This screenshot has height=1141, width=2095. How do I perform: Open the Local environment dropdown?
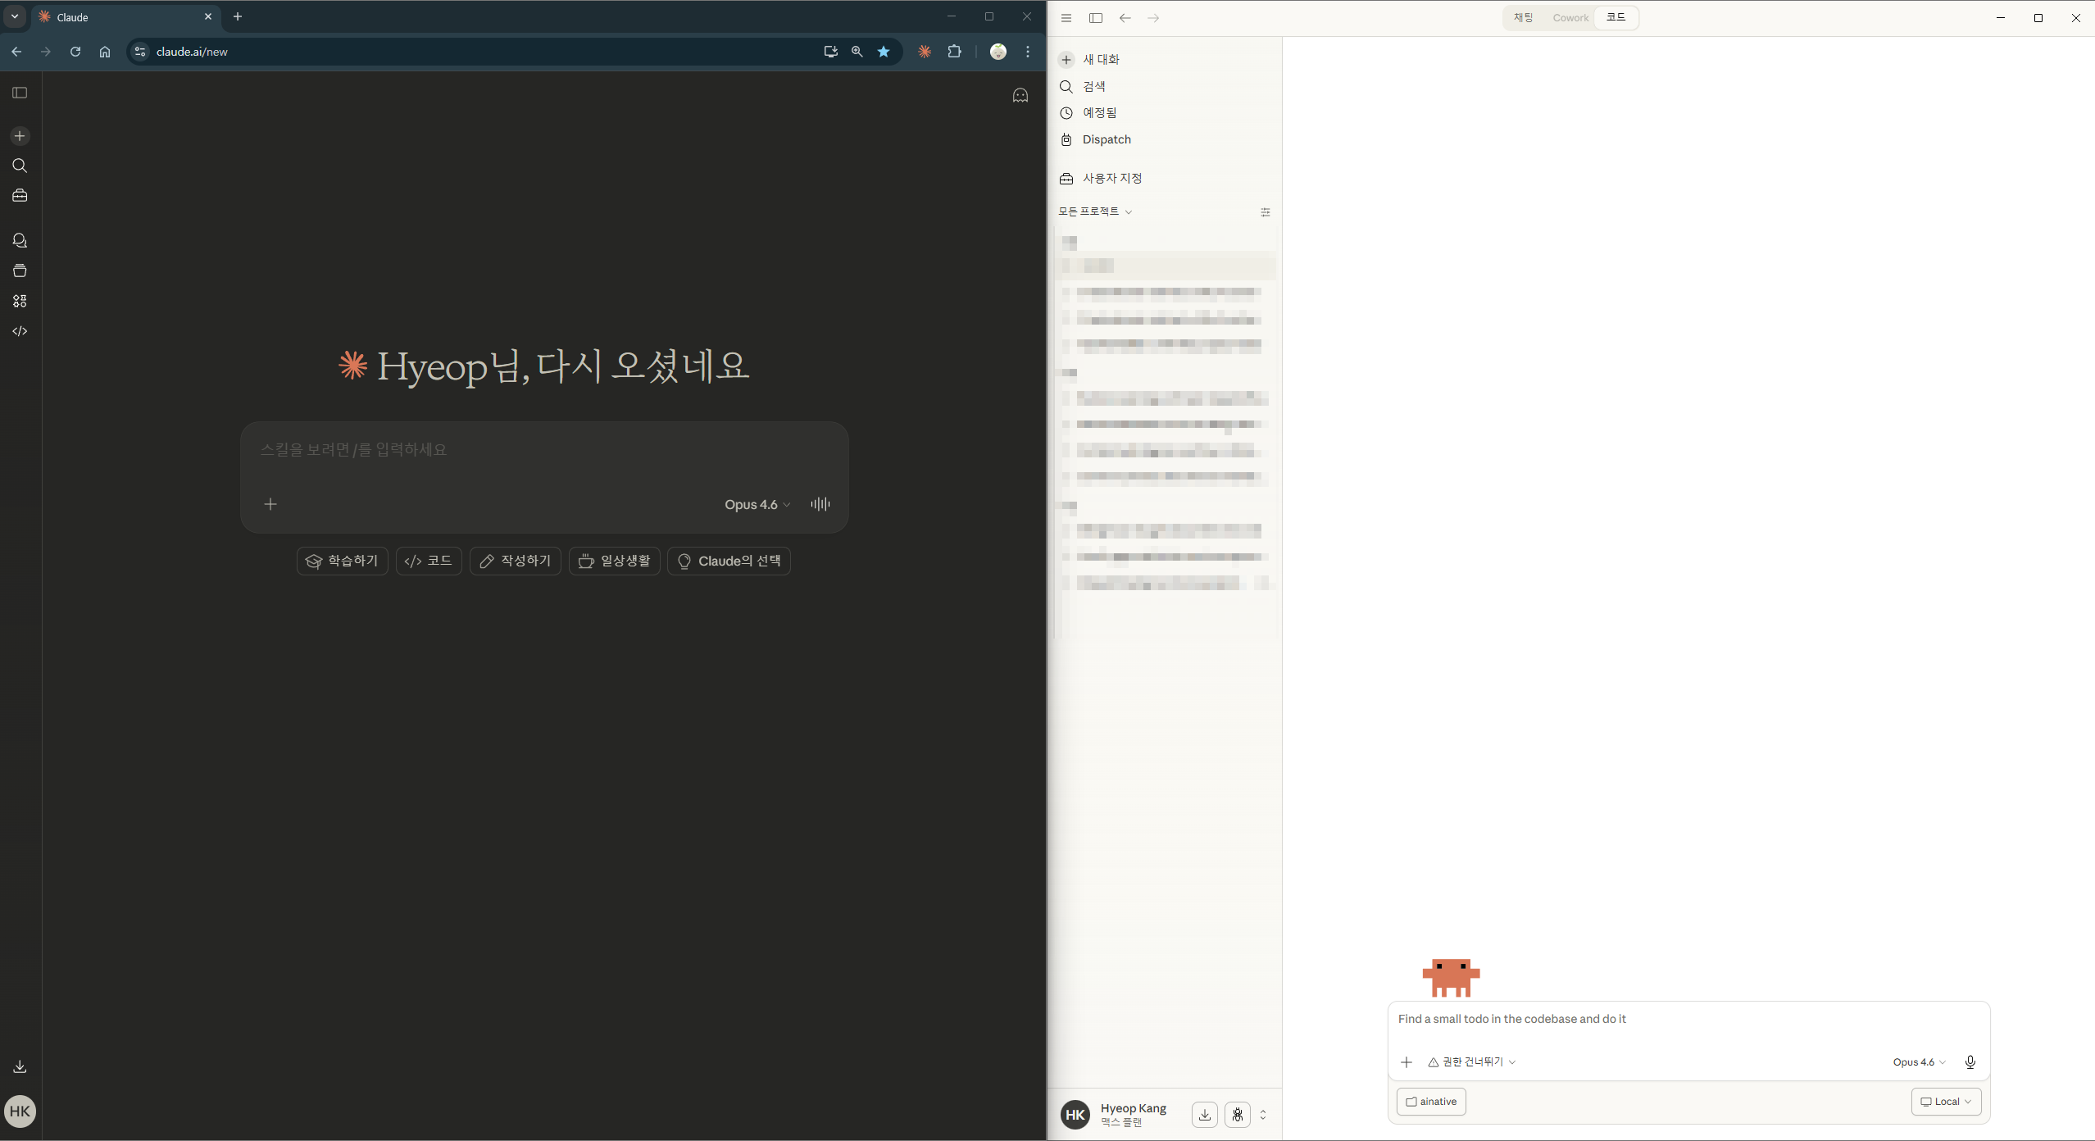pos(1946,1101)
